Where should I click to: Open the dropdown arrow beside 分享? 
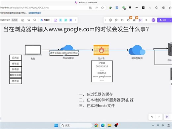(170, 20)
